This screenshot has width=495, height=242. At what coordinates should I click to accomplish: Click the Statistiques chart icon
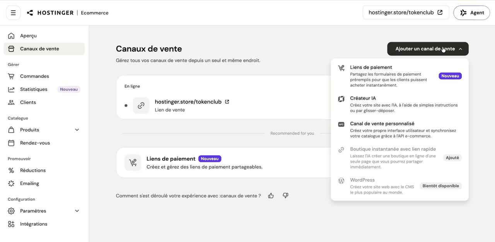click(11, 89)
